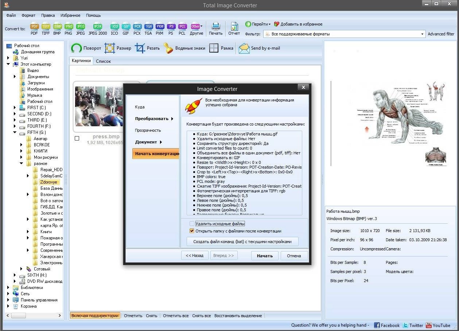Click the Поворот rotate tool
This screenshot has width=459, height=331.
click(86, 48)
